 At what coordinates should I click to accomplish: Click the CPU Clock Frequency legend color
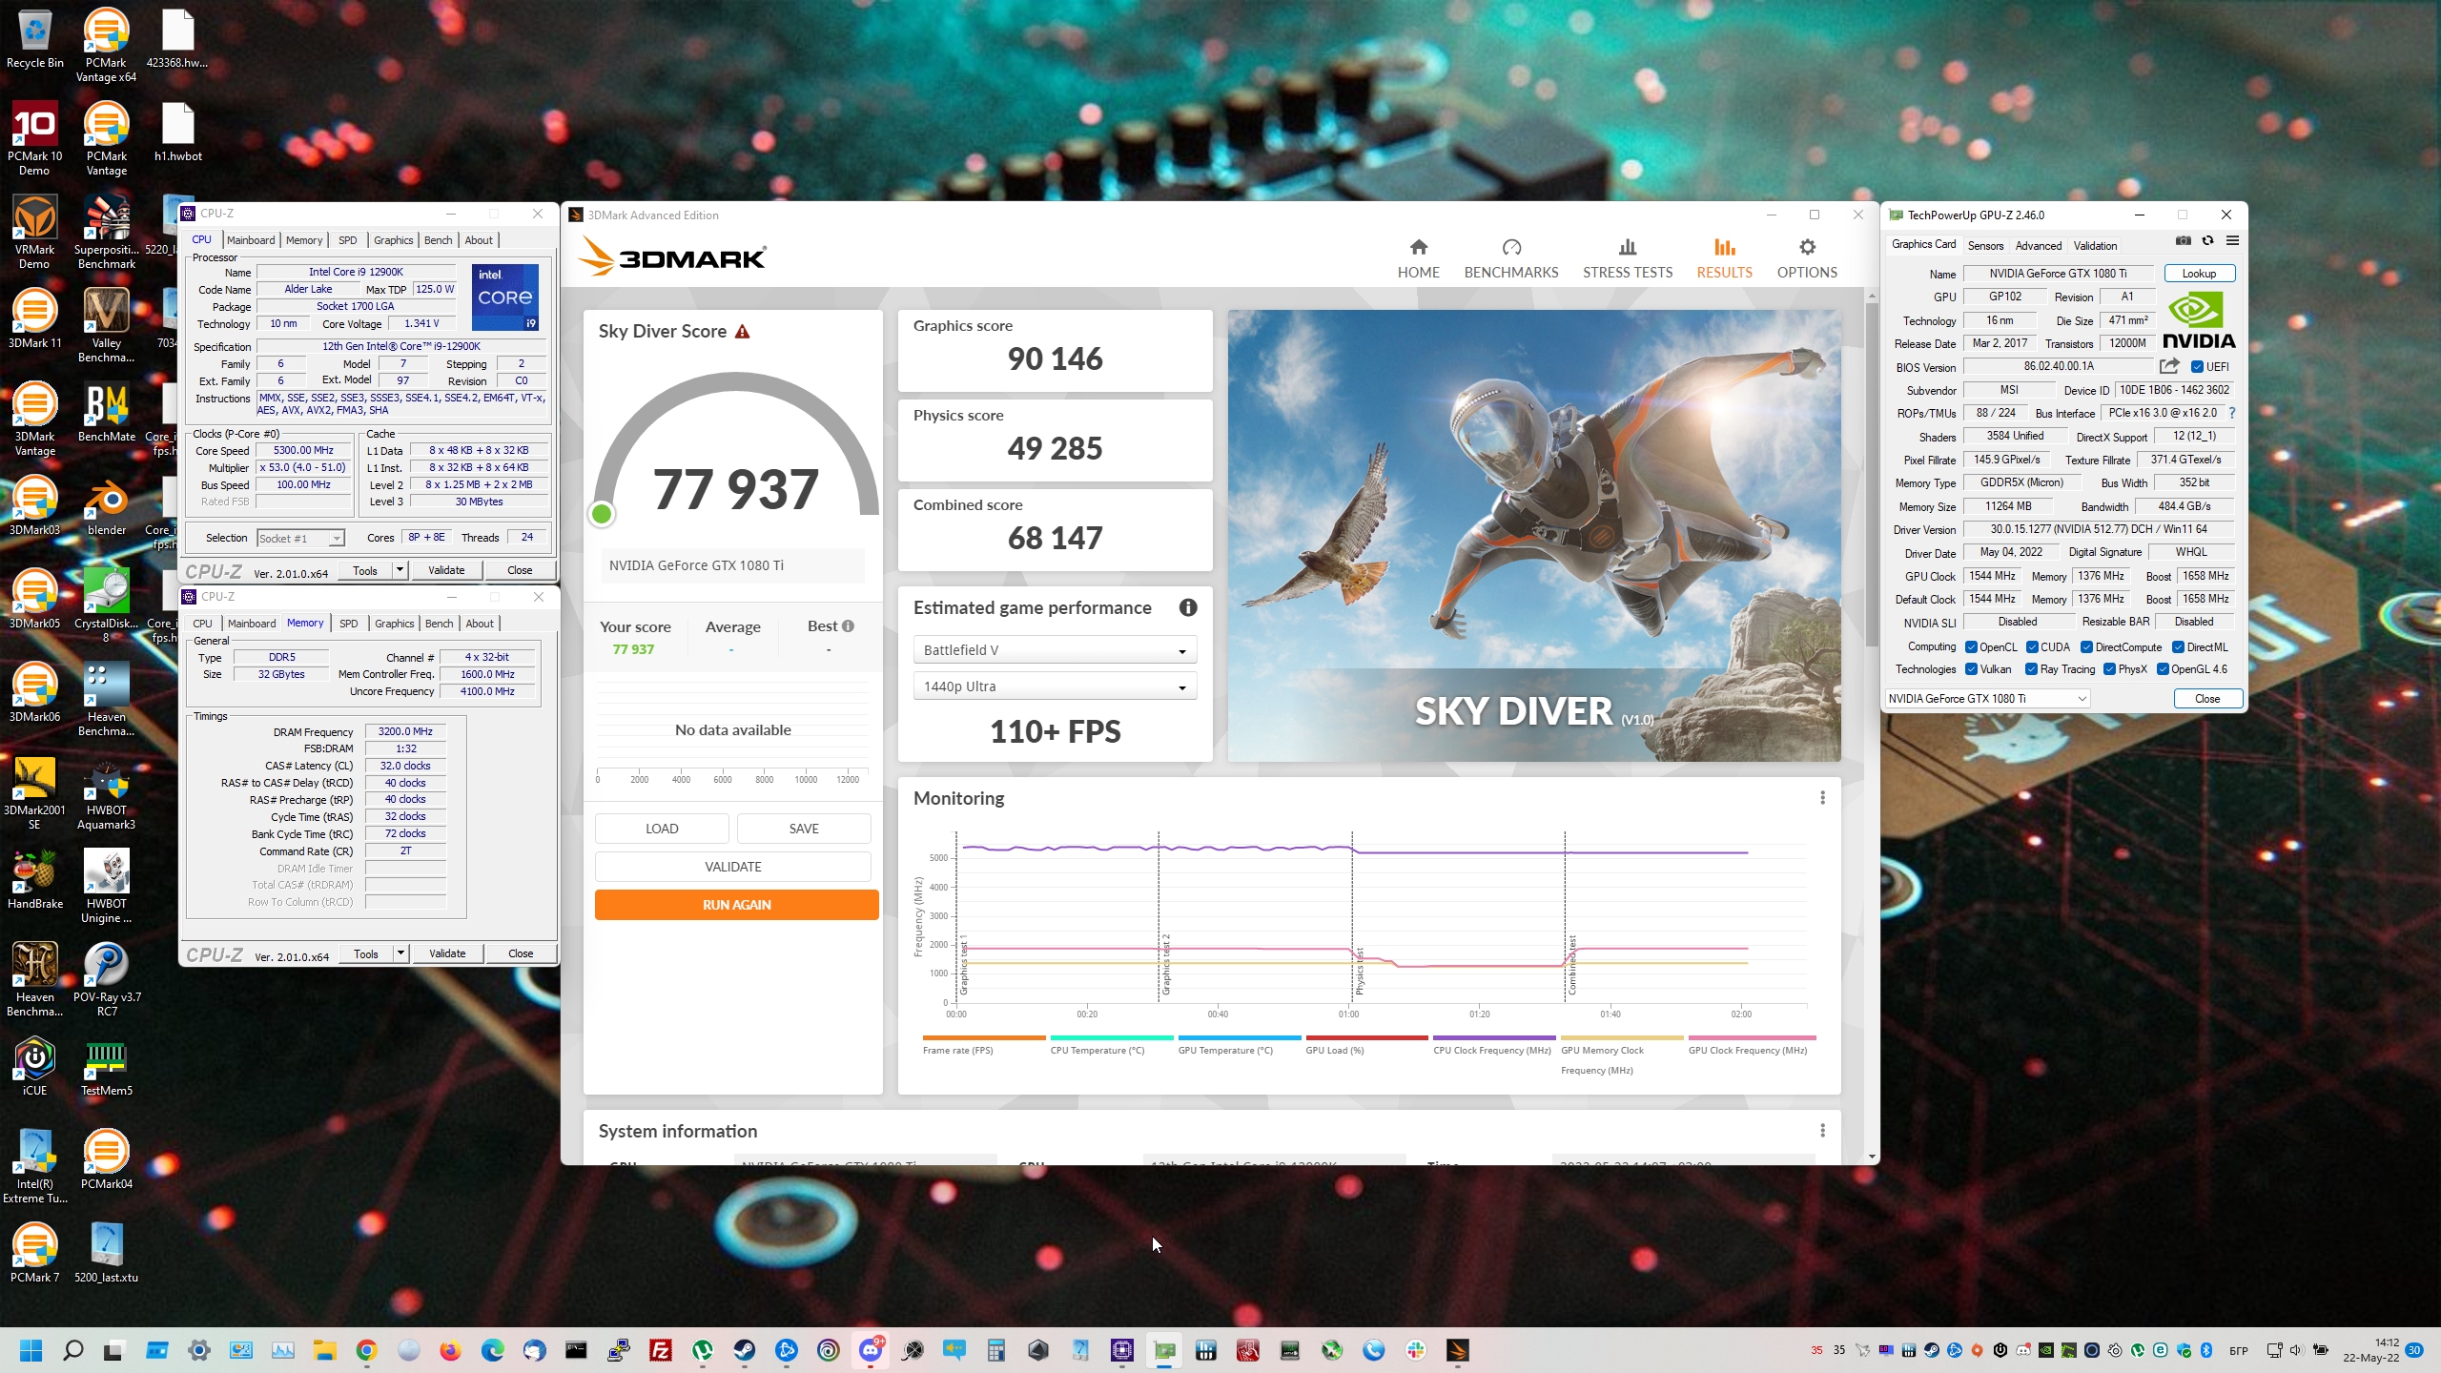point(1493,1037)
